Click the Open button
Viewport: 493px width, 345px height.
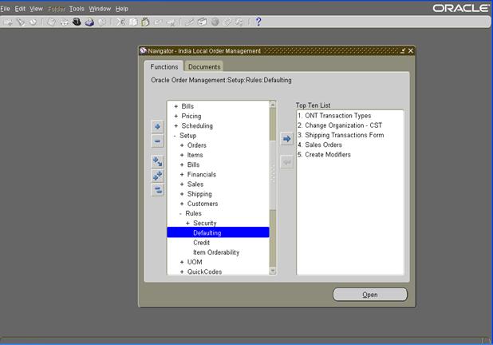[x=370, y=295]
